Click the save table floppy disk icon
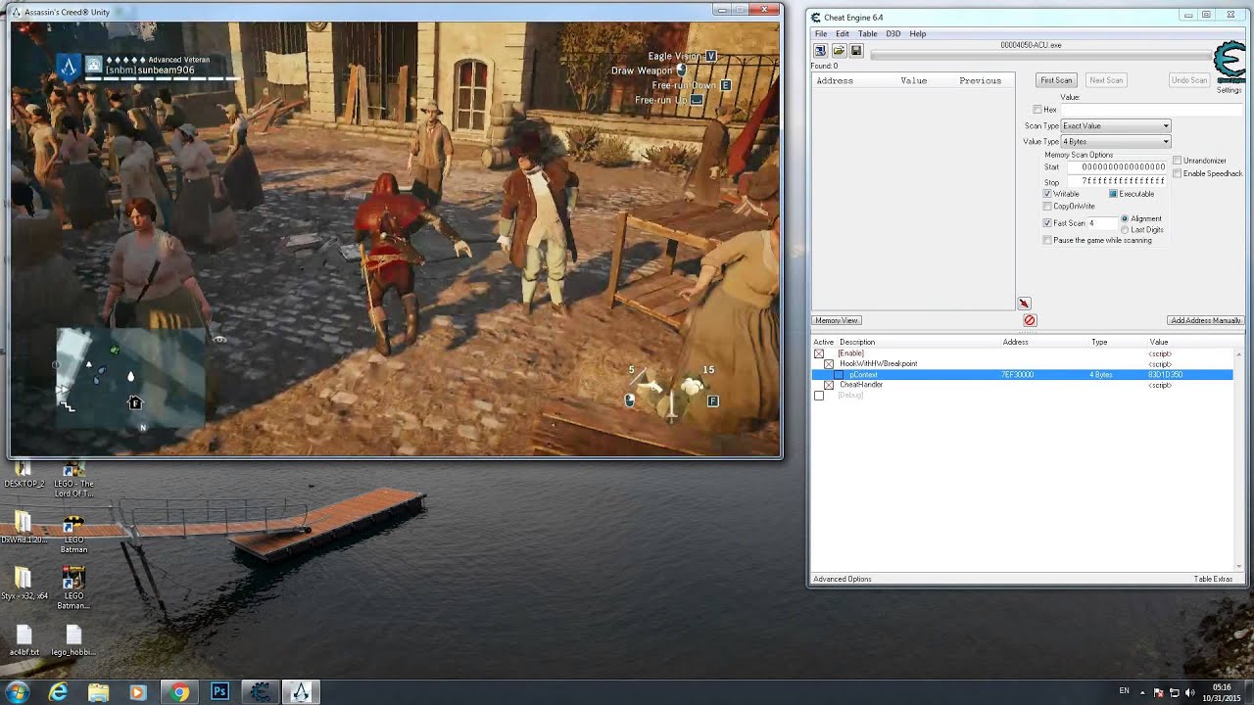 [x=856, y=51]
